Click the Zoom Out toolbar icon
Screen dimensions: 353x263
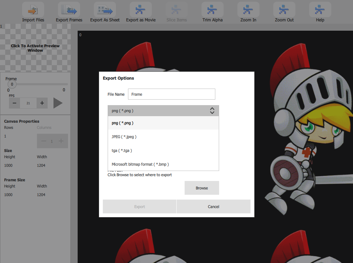pyautogui.click(x=284, y=10)
